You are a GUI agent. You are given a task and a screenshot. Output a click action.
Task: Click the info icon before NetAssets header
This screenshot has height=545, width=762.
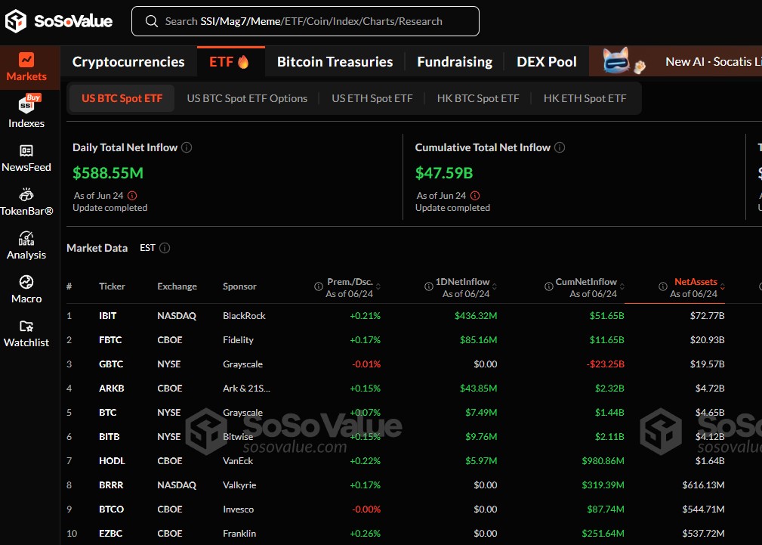(663, 286)
